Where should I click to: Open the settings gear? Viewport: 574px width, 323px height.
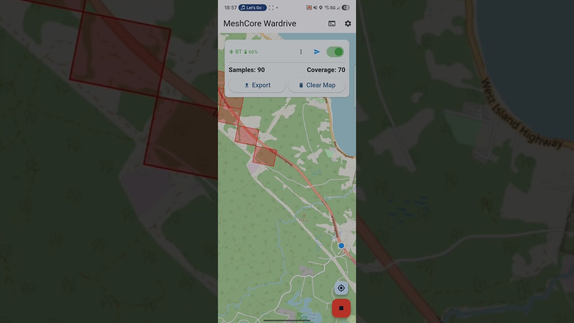pyautogui.click(x=348, y=23)
